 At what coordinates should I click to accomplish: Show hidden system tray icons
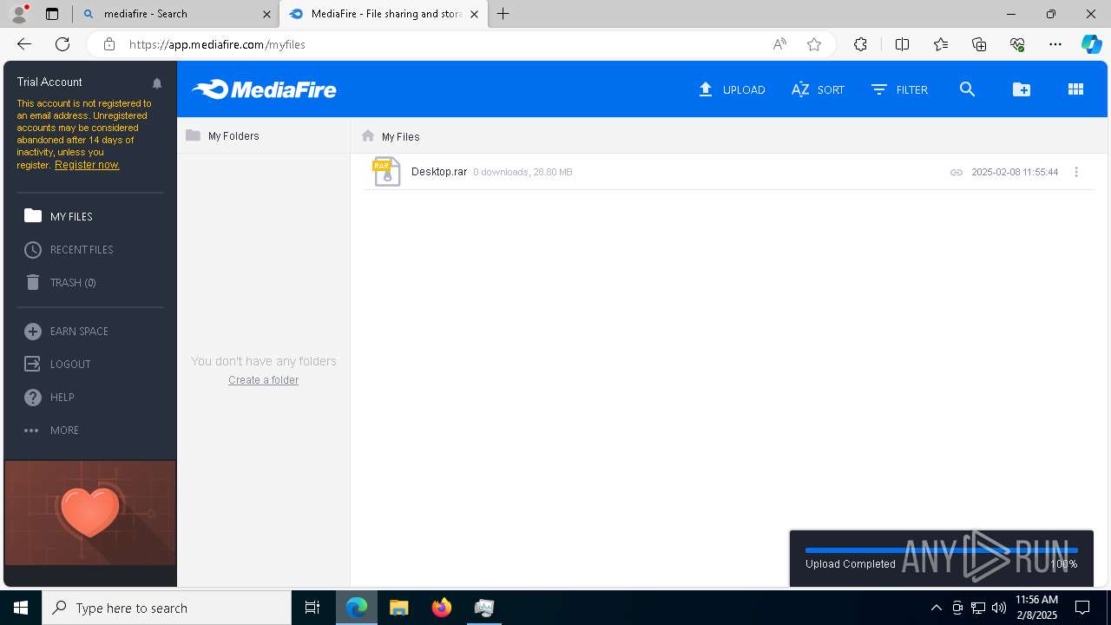936,608
